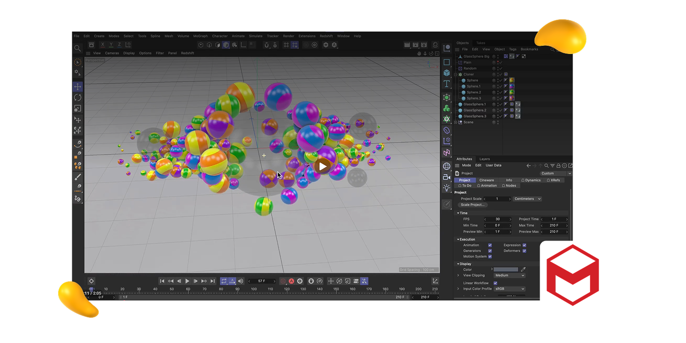
Task: Select the Scale tool in left toolbar
Action: (77, 108)
